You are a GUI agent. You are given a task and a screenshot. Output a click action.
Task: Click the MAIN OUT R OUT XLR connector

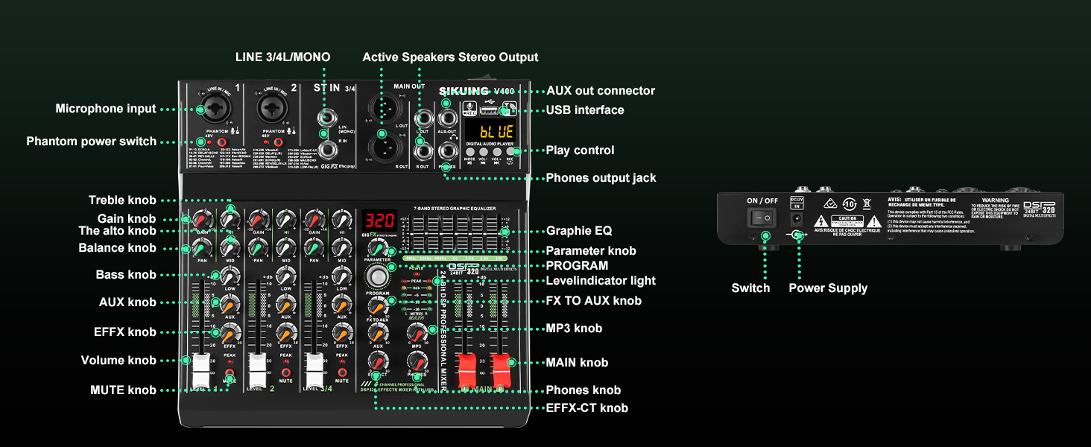(385, 145)
